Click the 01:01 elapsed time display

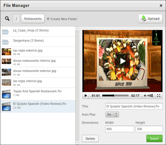(x=96, y=96)
